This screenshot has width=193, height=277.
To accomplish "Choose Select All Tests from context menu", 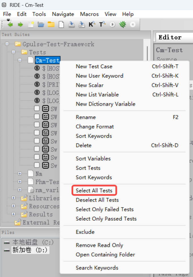I will [94, 191].
